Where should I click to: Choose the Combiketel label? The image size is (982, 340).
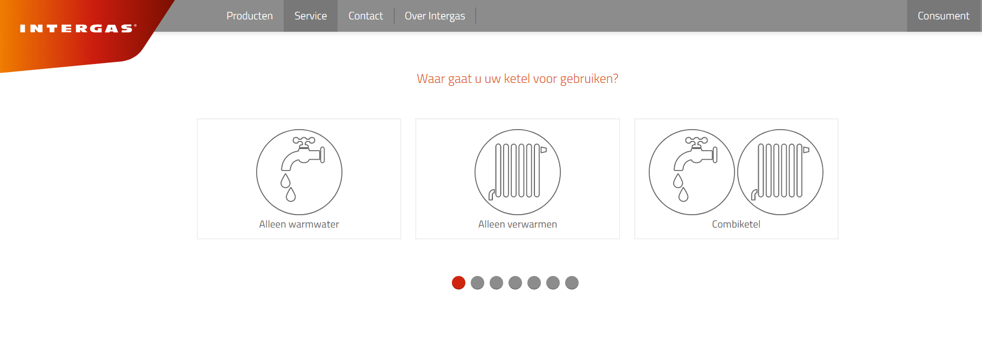tap(736, 224)
